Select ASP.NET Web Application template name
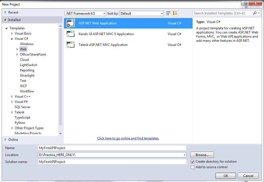Screen dimensions: 264x182 [97, 23]
